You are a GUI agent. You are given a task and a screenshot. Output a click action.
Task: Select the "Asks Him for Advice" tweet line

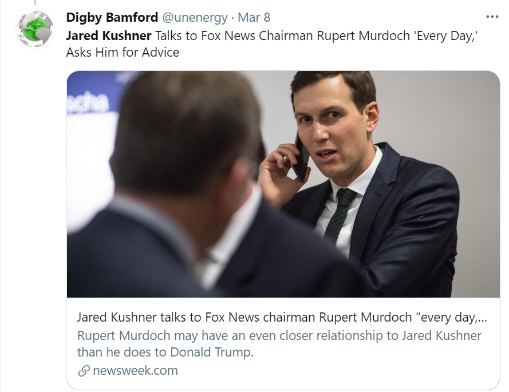123,53
